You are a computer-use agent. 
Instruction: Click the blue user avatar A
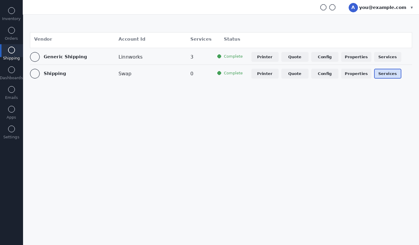coord(353,7)
